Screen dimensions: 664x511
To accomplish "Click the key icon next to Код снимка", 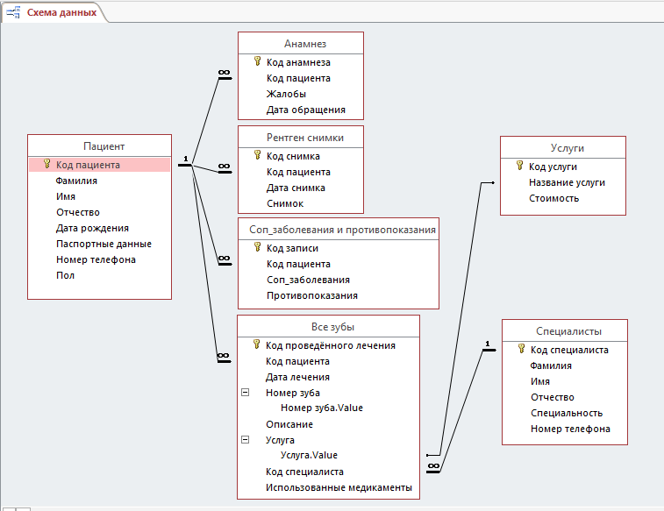I will pyautogui.click(x=257, y=155).
